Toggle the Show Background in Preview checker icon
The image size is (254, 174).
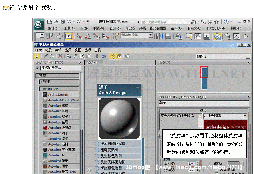[x=89, y=56]
